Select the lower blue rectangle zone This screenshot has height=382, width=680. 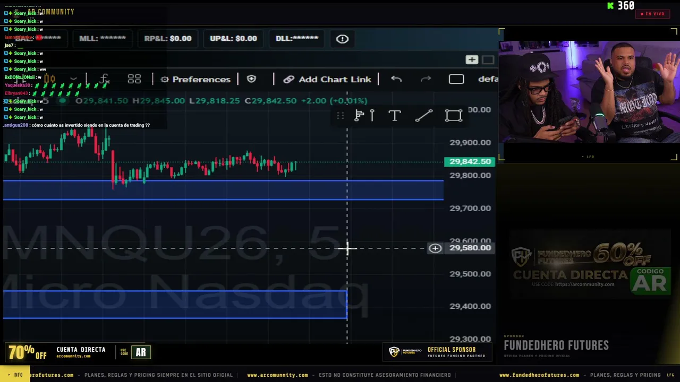pyautogui.click(x=175, y=305)
